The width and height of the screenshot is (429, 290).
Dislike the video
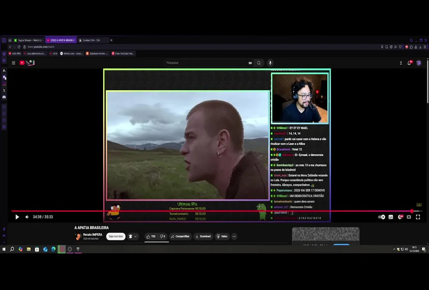pos(162,236)
